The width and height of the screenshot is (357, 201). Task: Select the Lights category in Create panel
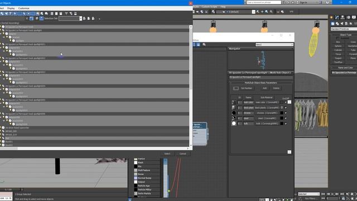pyautogui.click(x=342, y=23)
